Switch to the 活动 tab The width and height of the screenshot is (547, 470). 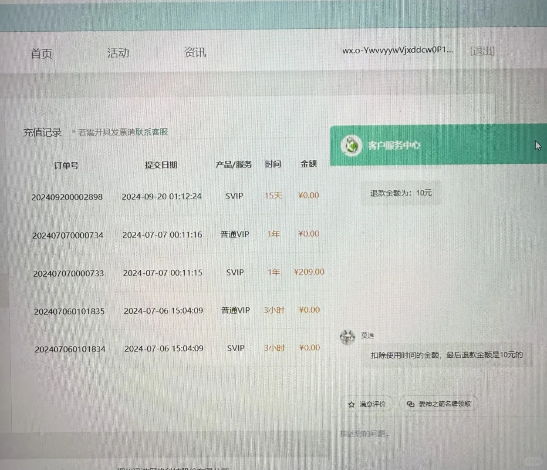[x=117, y=52]
